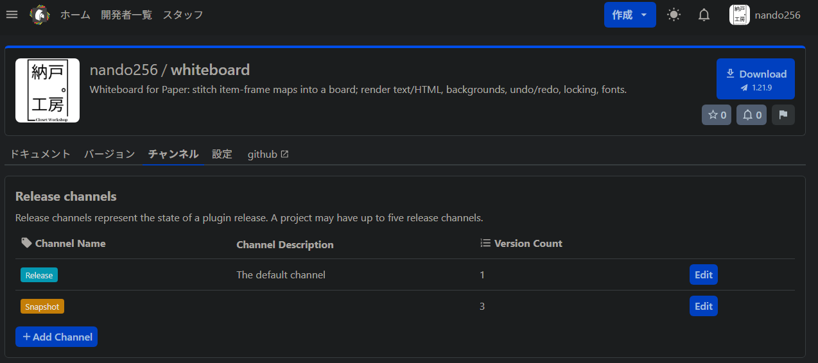Edit the Release channel
This screenshot has height=363, width=818.
(x=704, y=274)
